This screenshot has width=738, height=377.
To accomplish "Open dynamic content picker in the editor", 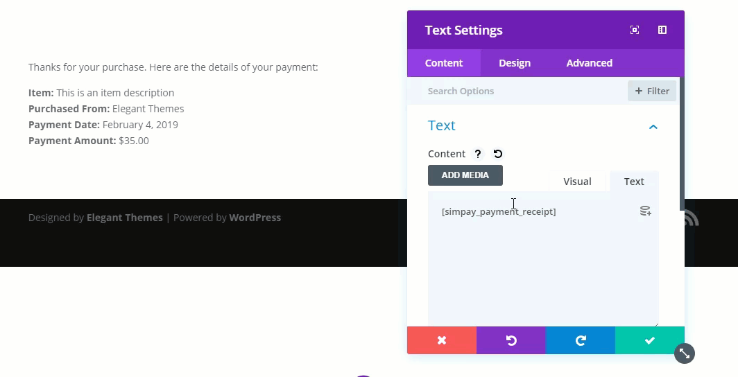I will (x=645, y=211).
